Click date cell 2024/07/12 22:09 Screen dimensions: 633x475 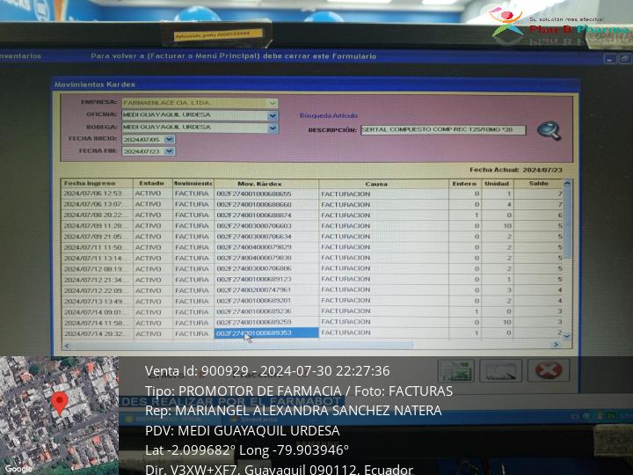(x=97, y=291)
